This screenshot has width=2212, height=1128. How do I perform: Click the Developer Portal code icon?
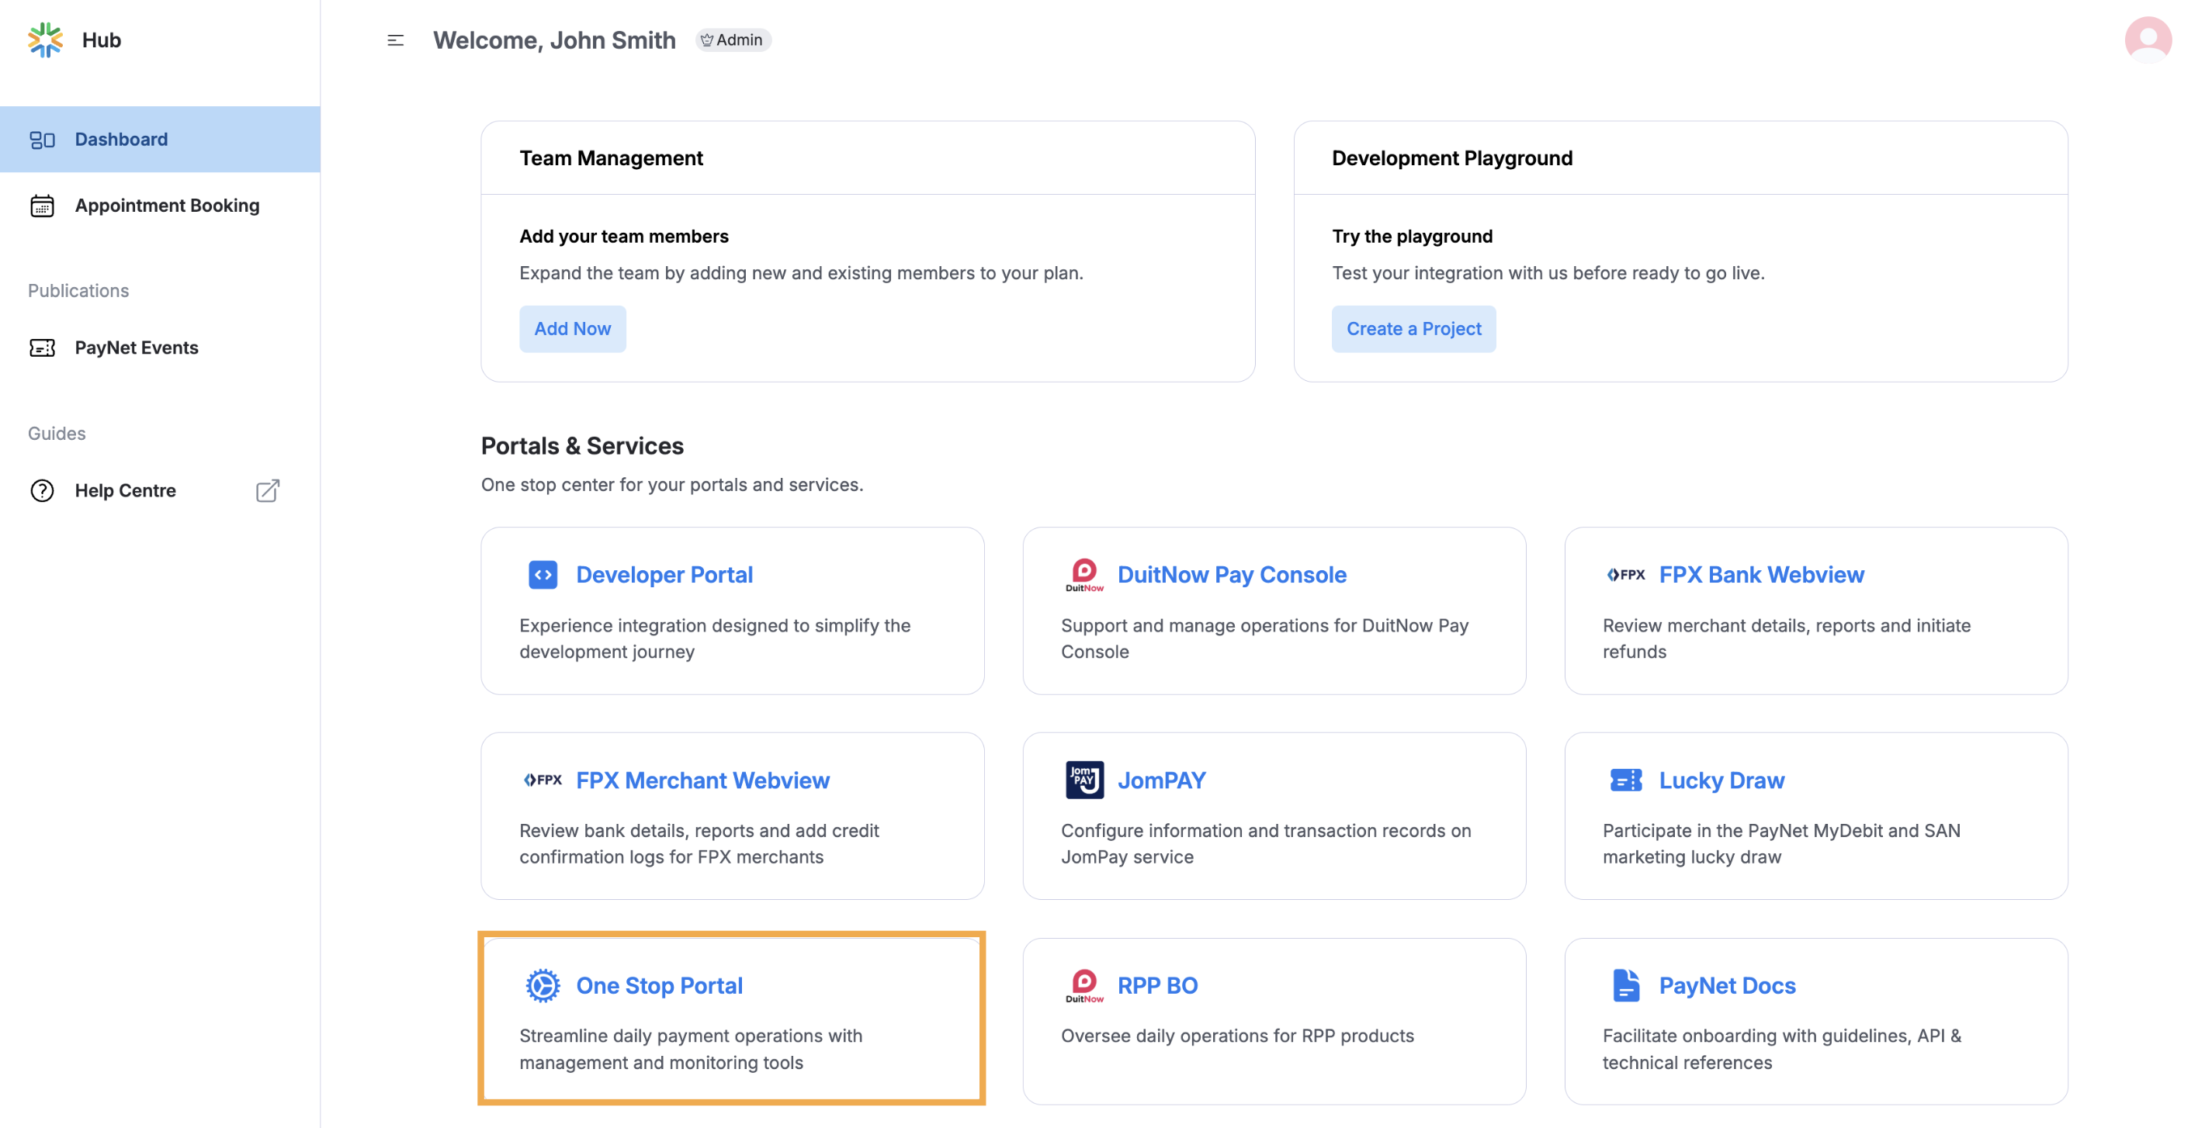542,574
